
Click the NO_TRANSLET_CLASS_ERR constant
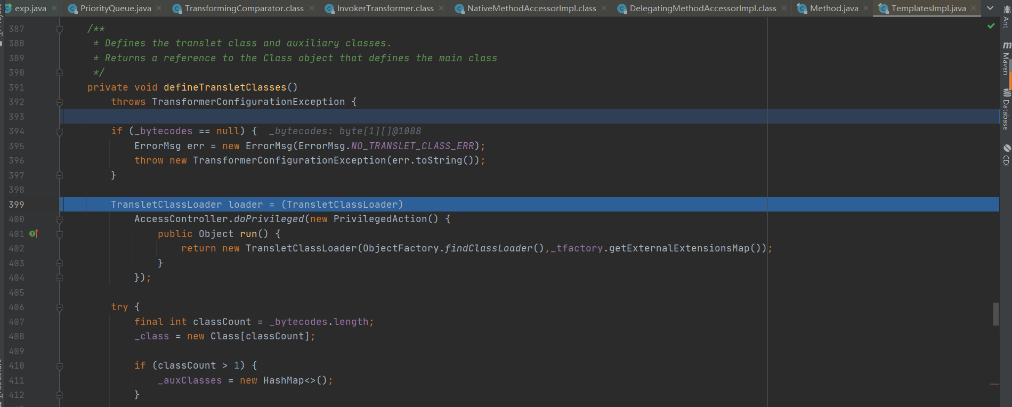coord(412,146)
